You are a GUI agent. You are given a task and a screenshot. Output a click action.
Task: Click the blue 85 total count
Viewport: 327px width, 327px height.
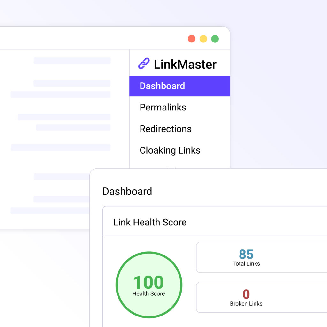coord(246,255)
